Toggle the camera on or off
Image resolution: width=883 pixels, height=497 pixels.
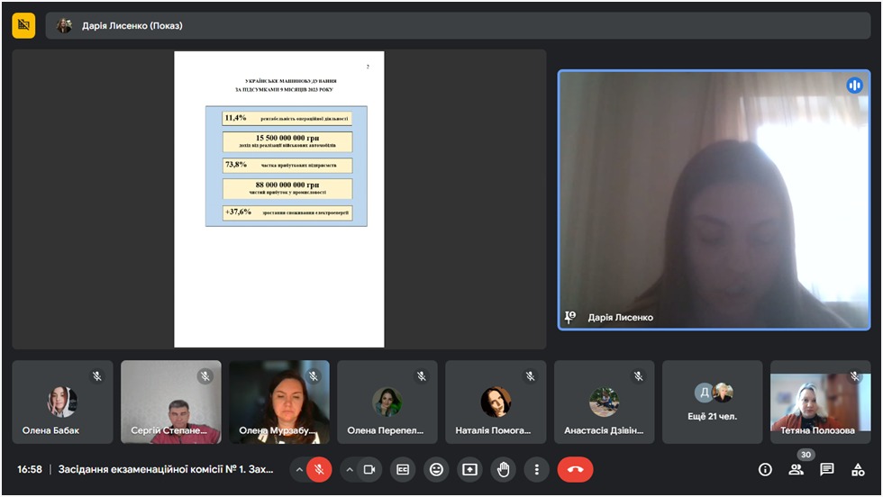click(369, 469)
